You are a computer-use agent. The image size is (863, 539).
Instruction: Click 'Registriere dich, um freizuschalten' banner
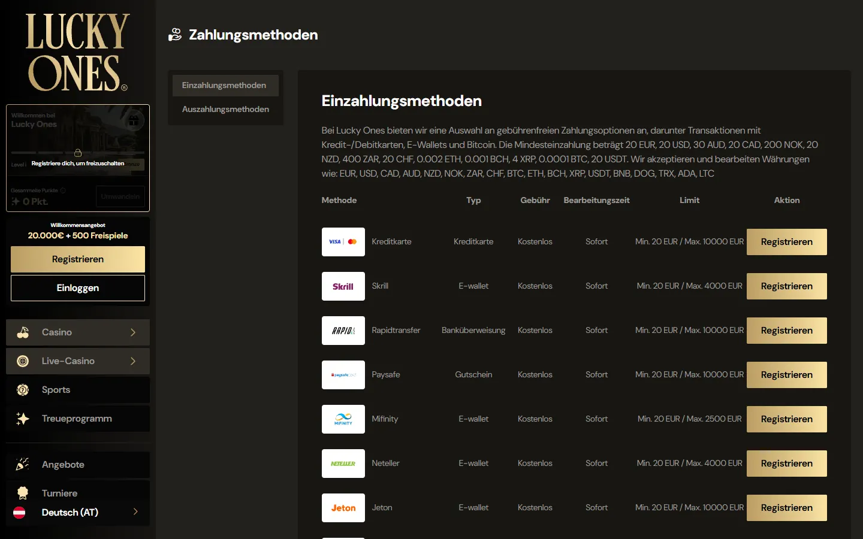click(x=78, y=163)
